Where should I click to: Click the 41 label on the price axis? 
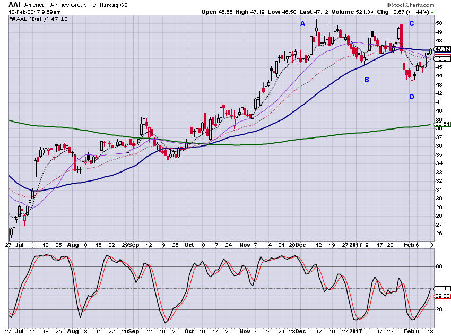[x=439, y=102]
